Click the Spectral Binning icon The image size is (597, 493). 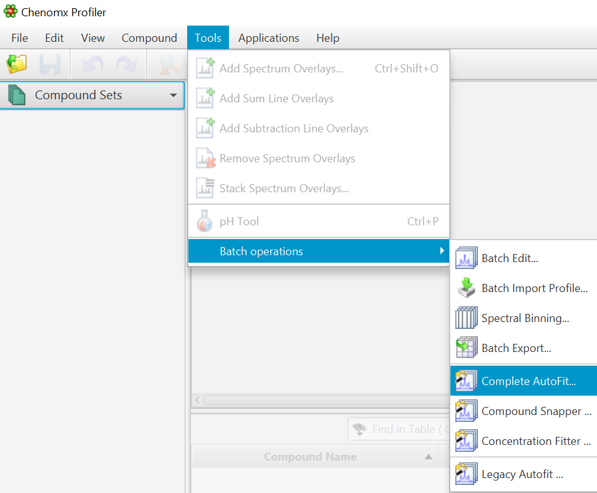(x=466, y=318)
